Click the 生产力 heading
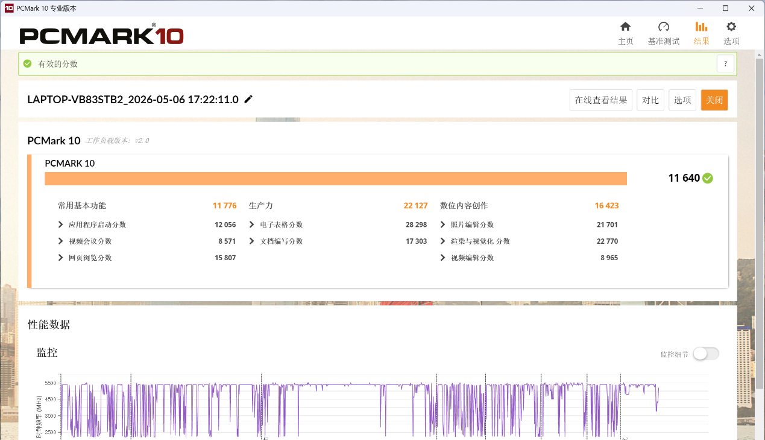 (x=261, y=206)
